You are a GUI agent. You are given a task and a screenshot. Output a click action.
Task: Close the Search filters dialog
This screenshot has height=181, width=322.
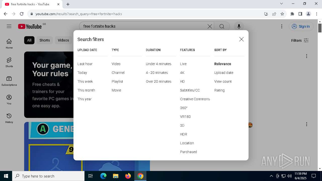click(242, 39)
